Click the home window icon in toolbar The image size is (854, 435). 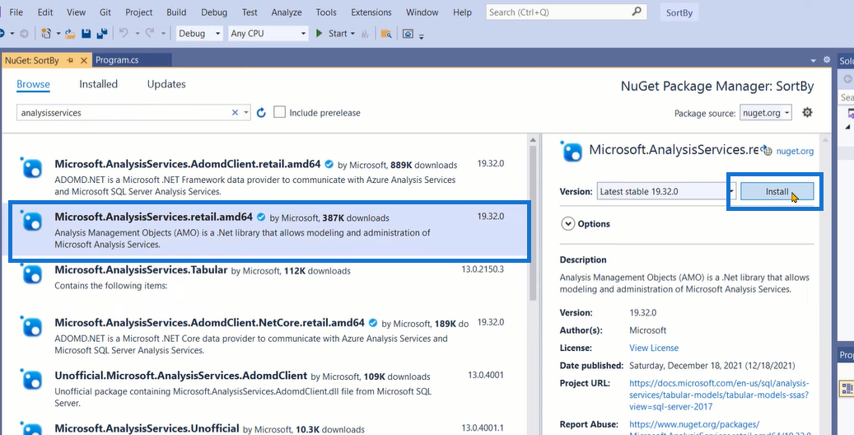[x=408, y=34]
